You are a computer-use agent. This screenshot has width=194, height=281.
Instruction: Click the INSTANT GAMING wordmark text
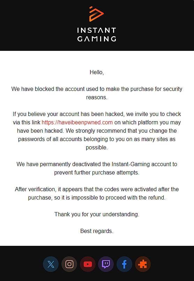97,34
